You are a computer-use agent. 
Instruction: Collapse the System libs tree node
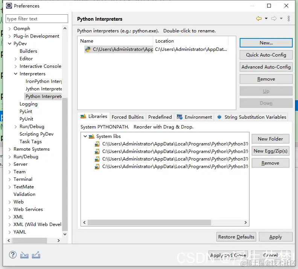[85, 136]
